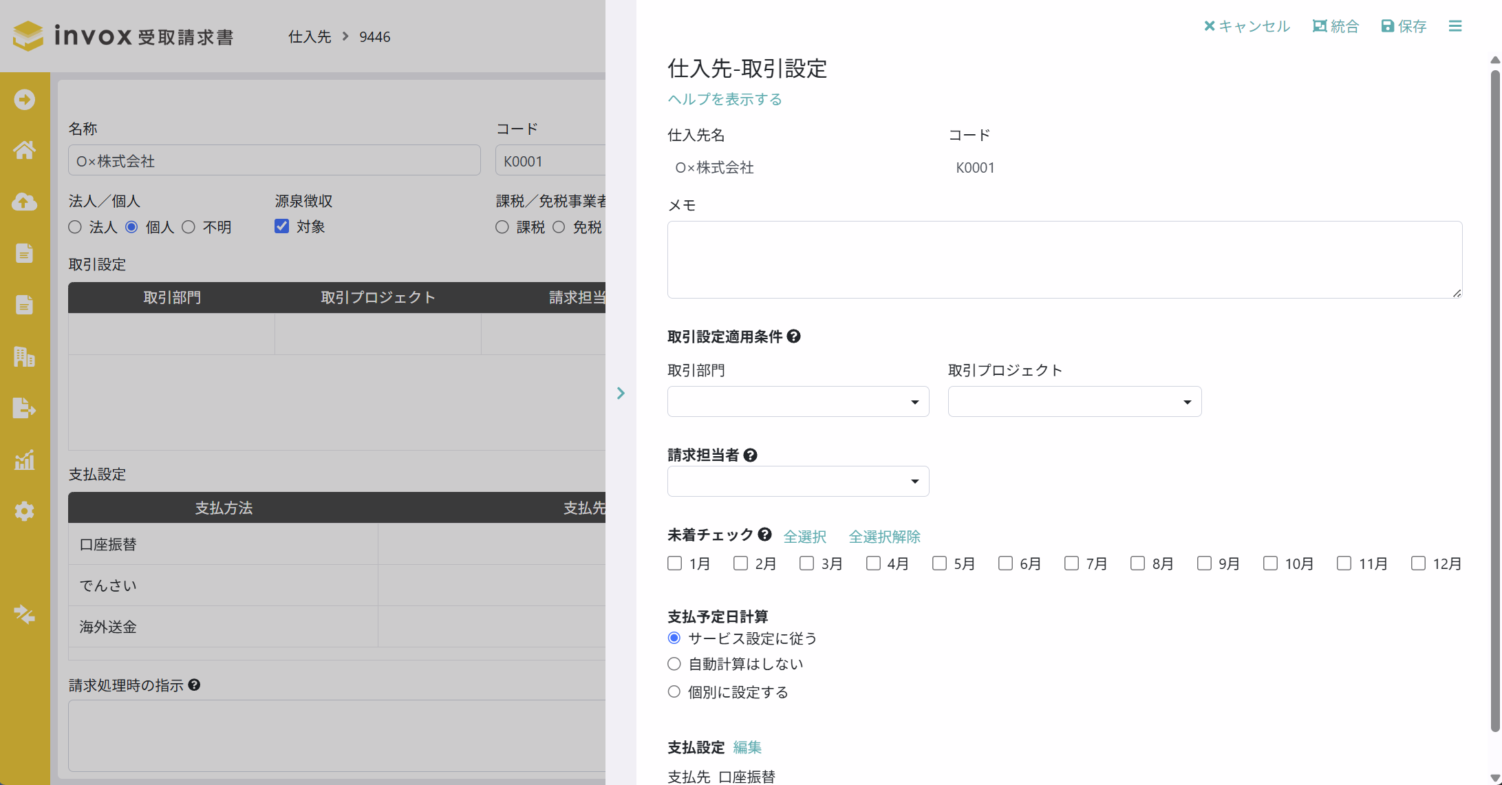1502x785 pixels.
Task: Click 編集 link next to 支払設定
Action: [747, 747]
